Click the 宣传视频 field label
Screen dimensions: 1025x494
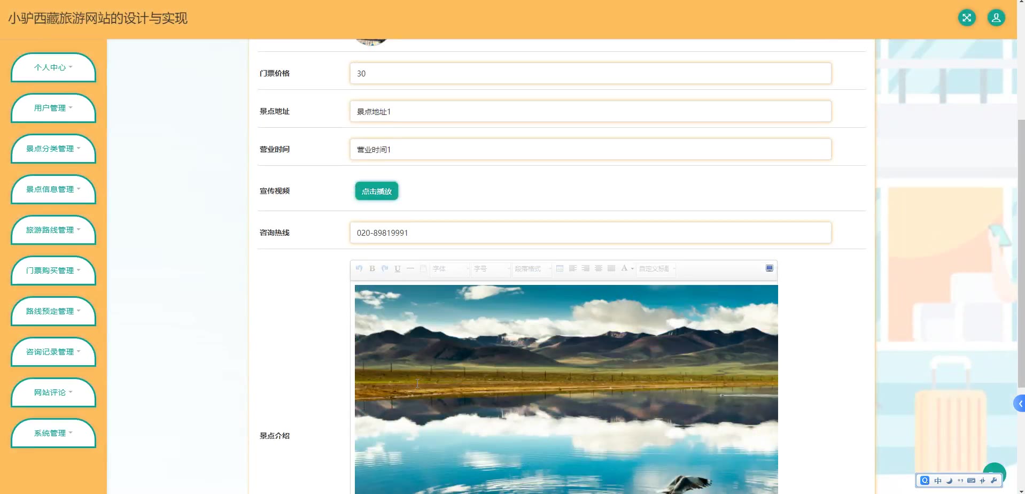pyautogui.click(x=275, y=191)
